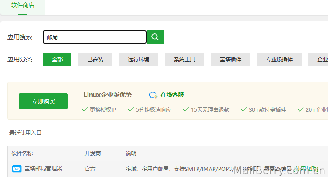The image size is (328, 178).
Task: Click the 说明 column header
Action: coord(131,154)
